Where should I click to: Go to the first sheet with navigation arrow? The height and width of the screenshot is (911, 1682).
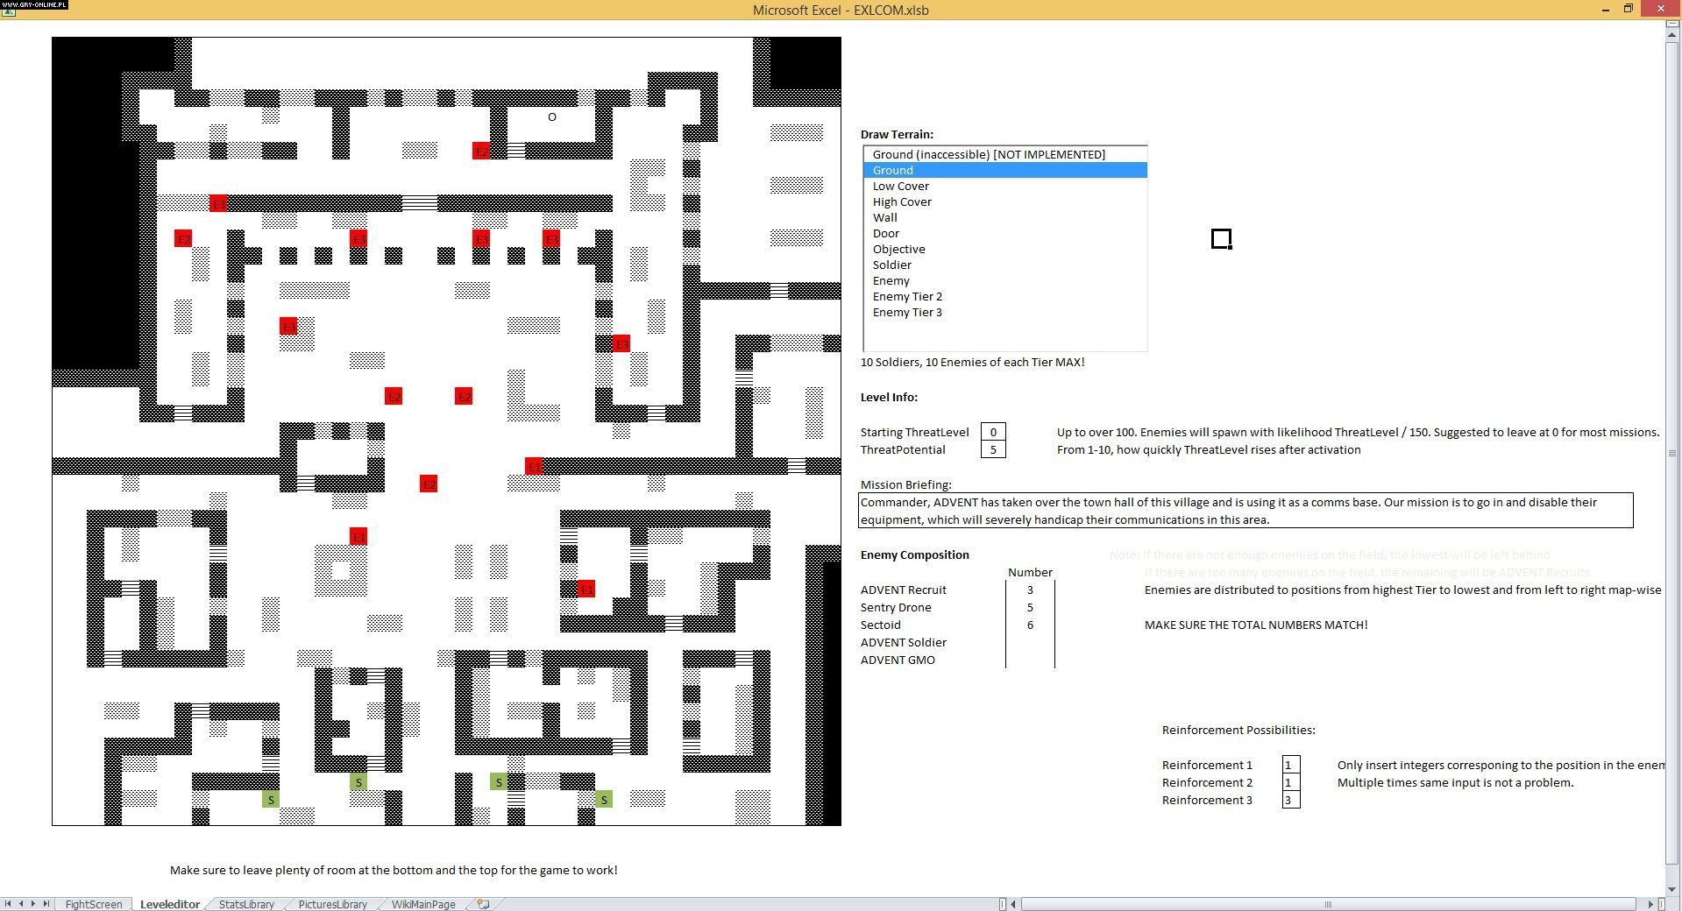[8, 904]
